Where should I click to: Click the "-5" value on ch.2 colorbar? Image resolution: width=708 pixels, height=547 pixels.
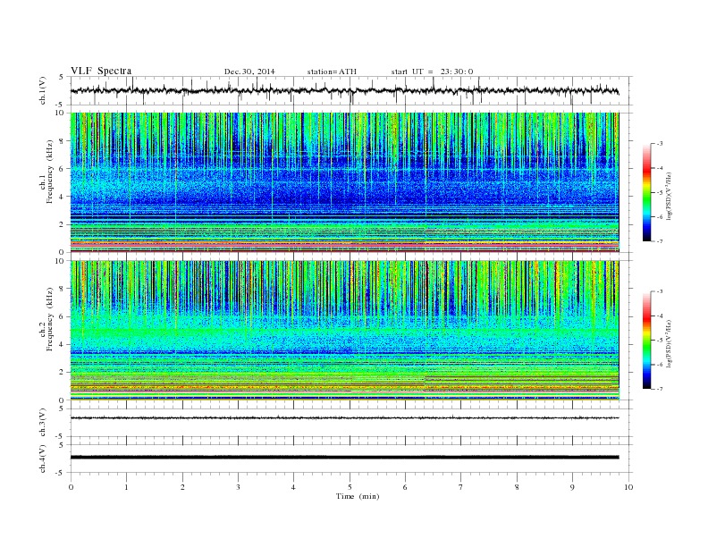pyautogui.click(x=659, y=341)
